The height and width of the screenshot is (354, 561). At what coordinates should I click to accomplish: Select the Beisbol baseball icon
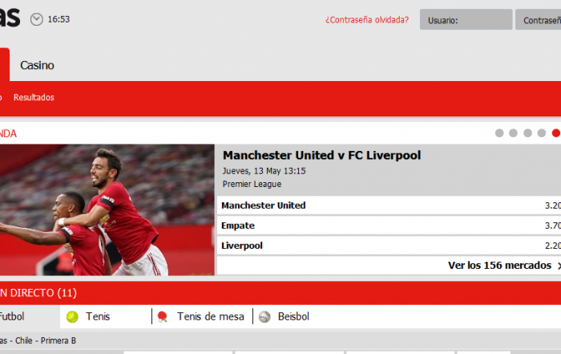coord(264,317)
